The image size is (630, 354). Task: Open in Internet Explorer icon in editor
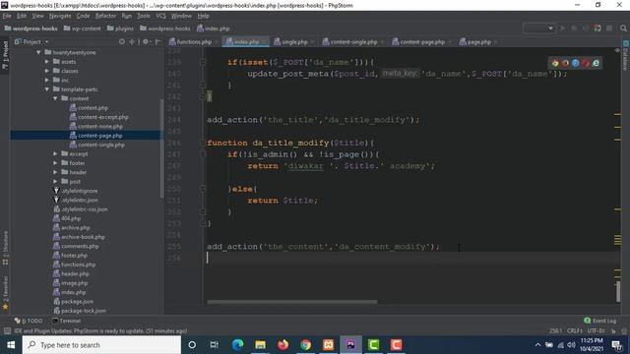click(596, 63)
